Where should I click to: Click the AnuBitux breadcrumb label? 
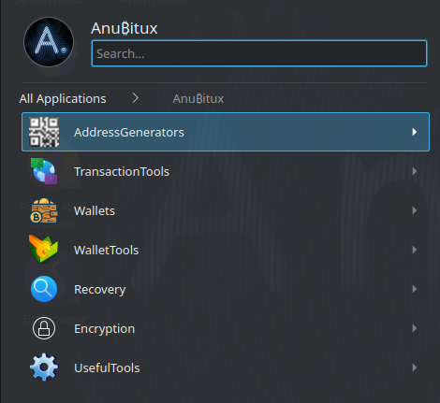[x=198, y=99]
